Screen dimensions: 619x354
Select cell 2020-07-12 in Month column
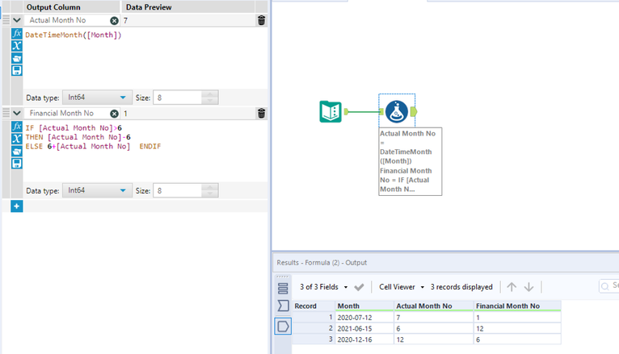click(x=364, y=318)
